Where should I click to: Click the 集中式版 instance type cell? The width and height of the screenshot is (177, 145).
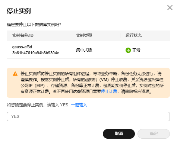coord(84,50)
